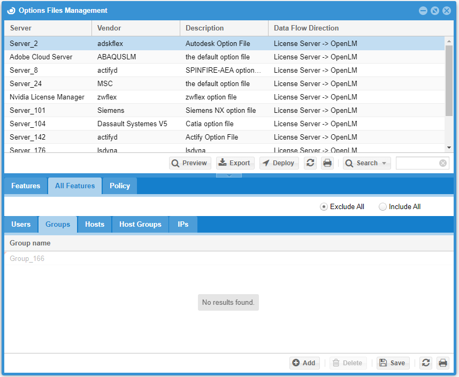
Task: Print the groups list
Action: (443, 363)
